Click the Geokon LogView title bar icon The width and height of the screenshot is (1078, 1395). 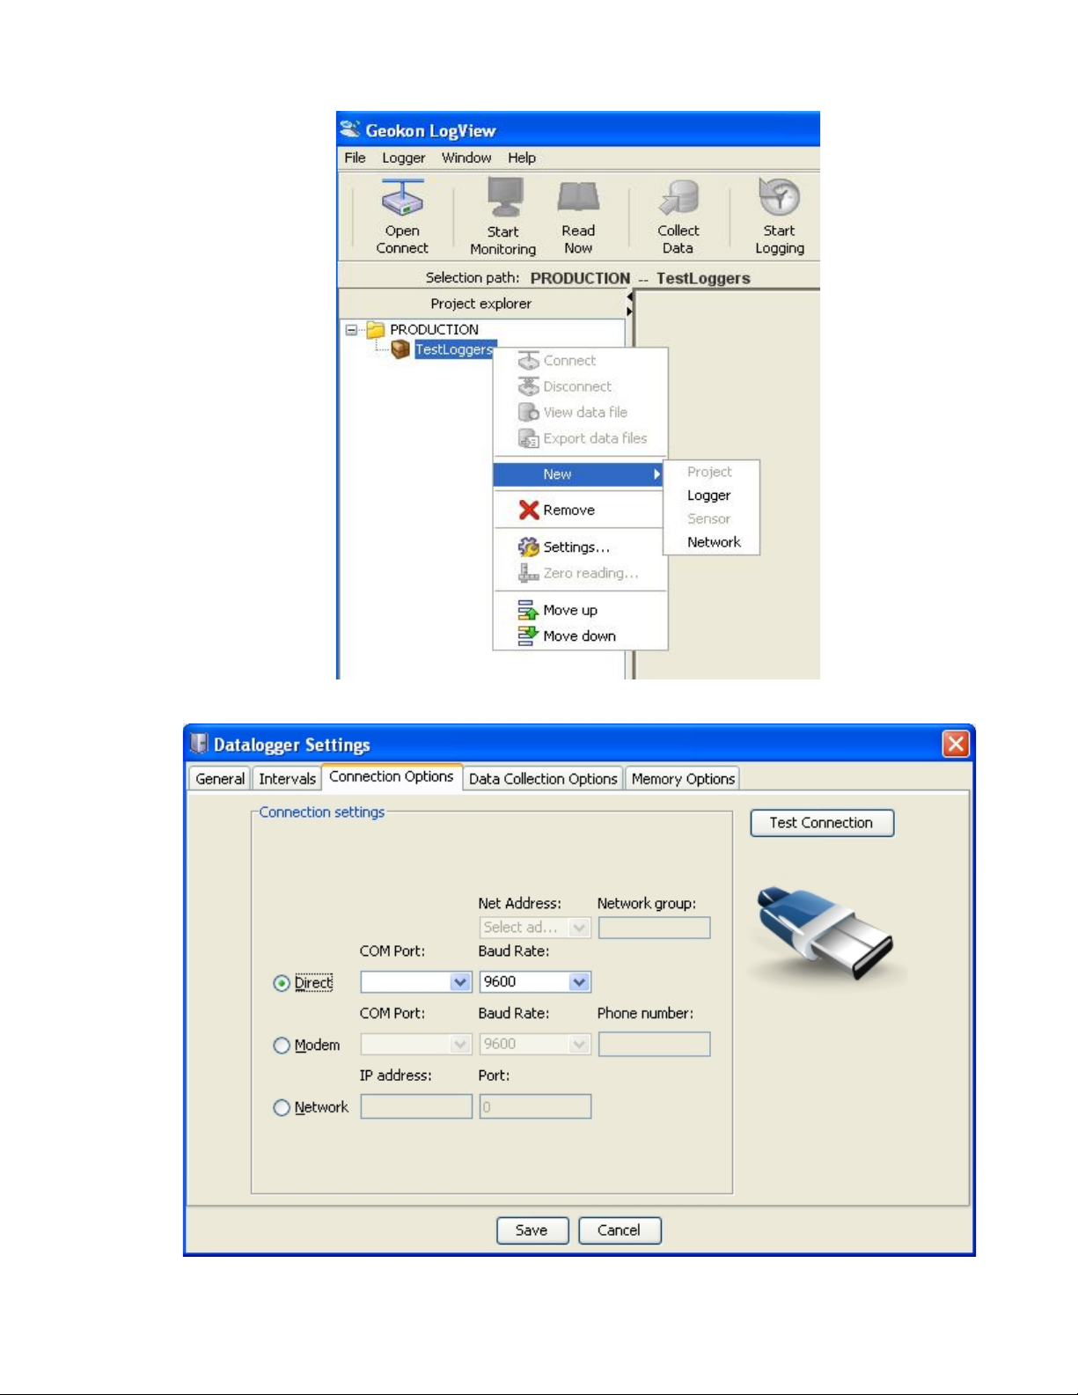click(x=350, y=129)
